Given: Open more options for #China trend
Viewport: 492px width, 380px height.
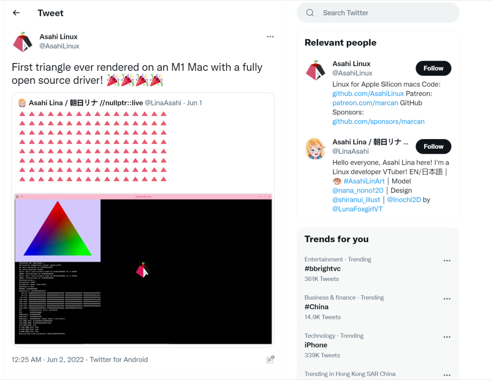Looking at the screenshot, I should click(x=447, y=299).
